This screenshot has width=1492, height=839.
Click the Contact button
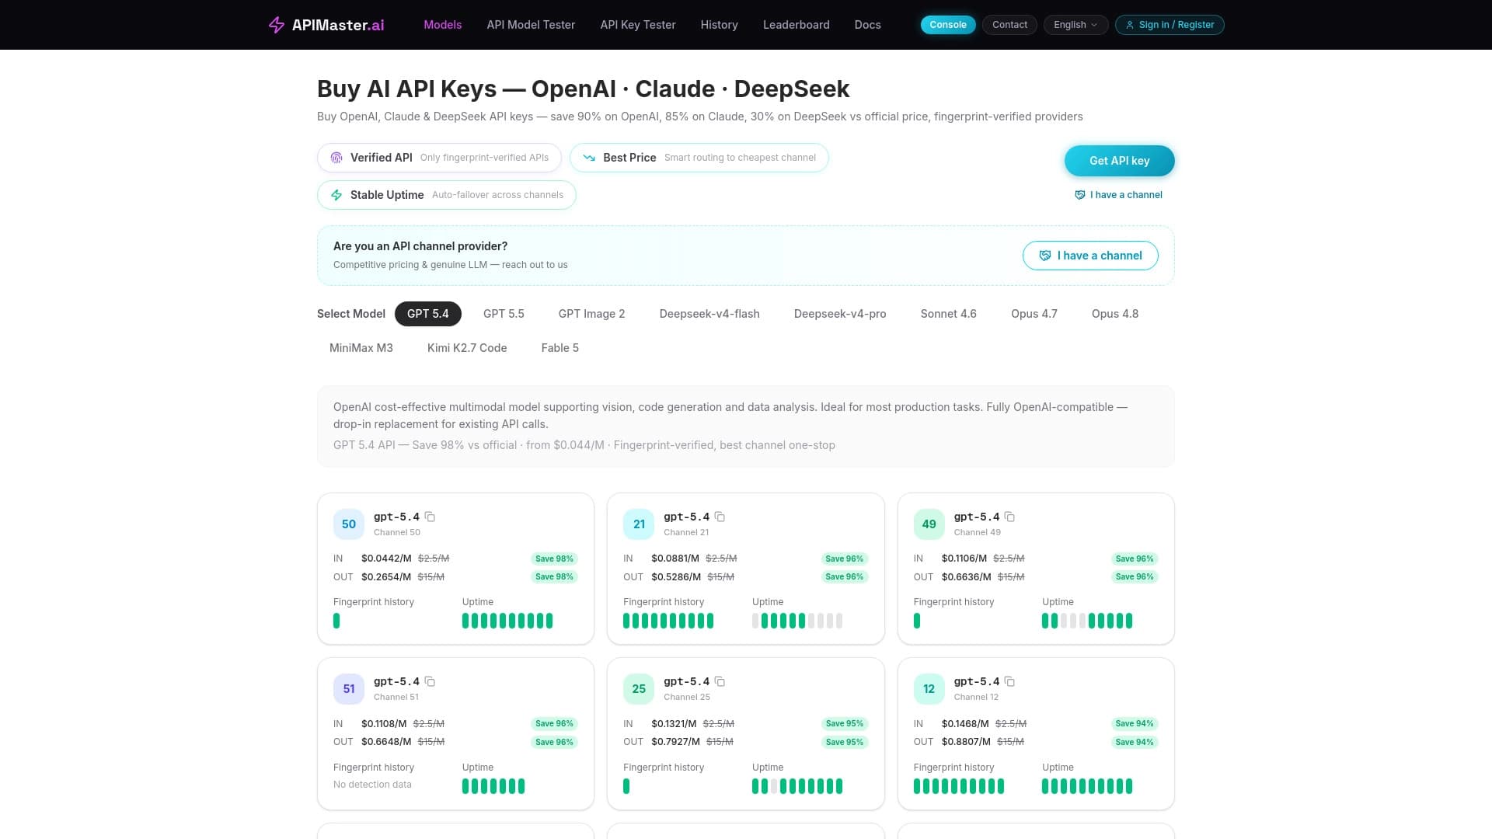click(1009, 25)
